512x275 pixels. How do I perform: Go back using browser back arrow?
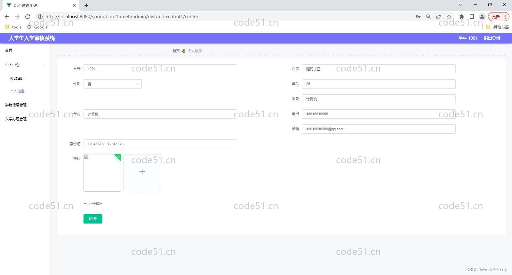7,17
